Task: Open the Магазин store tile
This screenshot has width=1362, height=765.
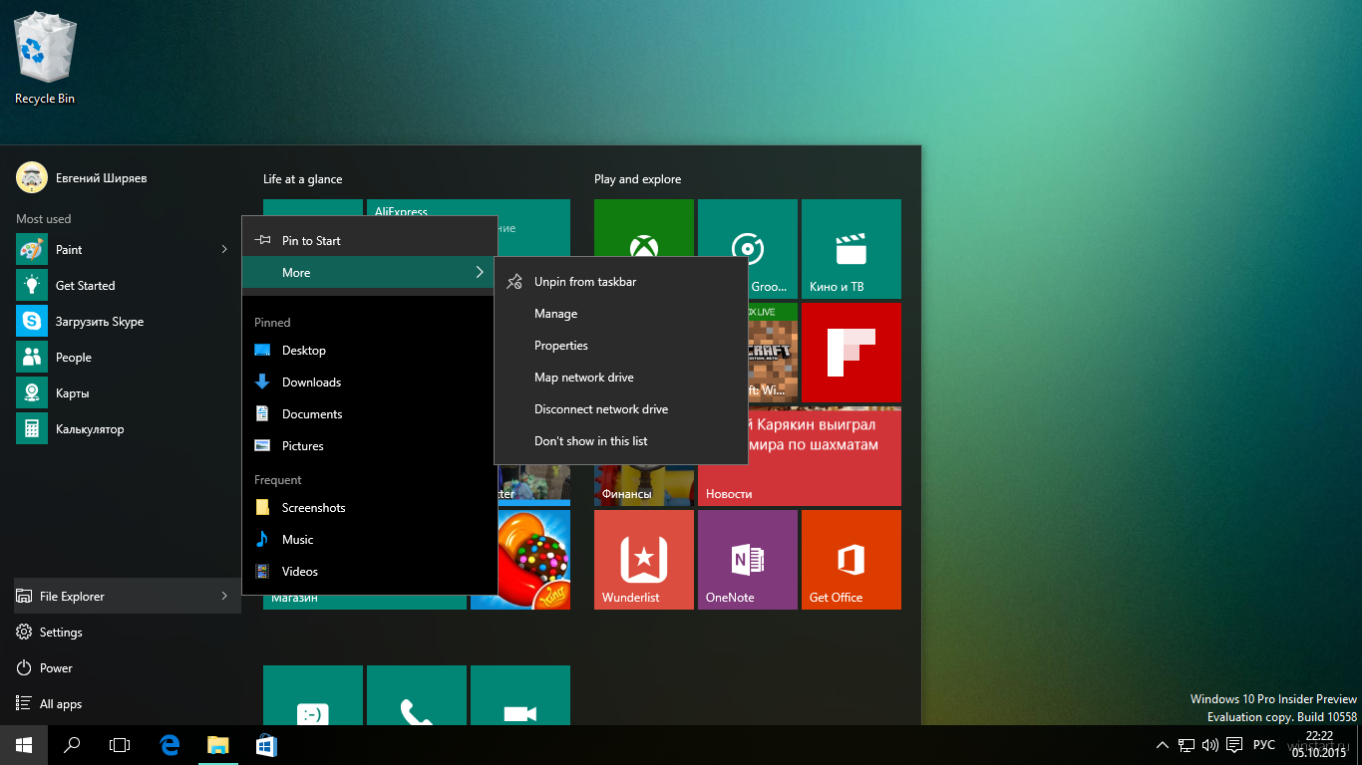Action: [x=365, y=602]
